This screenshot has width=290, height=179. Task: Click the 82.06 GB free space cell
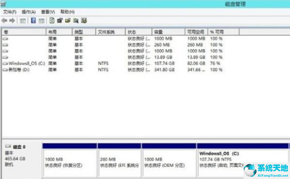click(196, 63)
